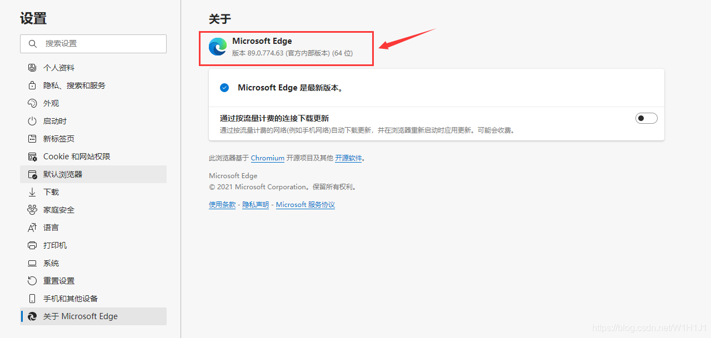
Task: Open 新标签页 settings
Action: [93, 139]
